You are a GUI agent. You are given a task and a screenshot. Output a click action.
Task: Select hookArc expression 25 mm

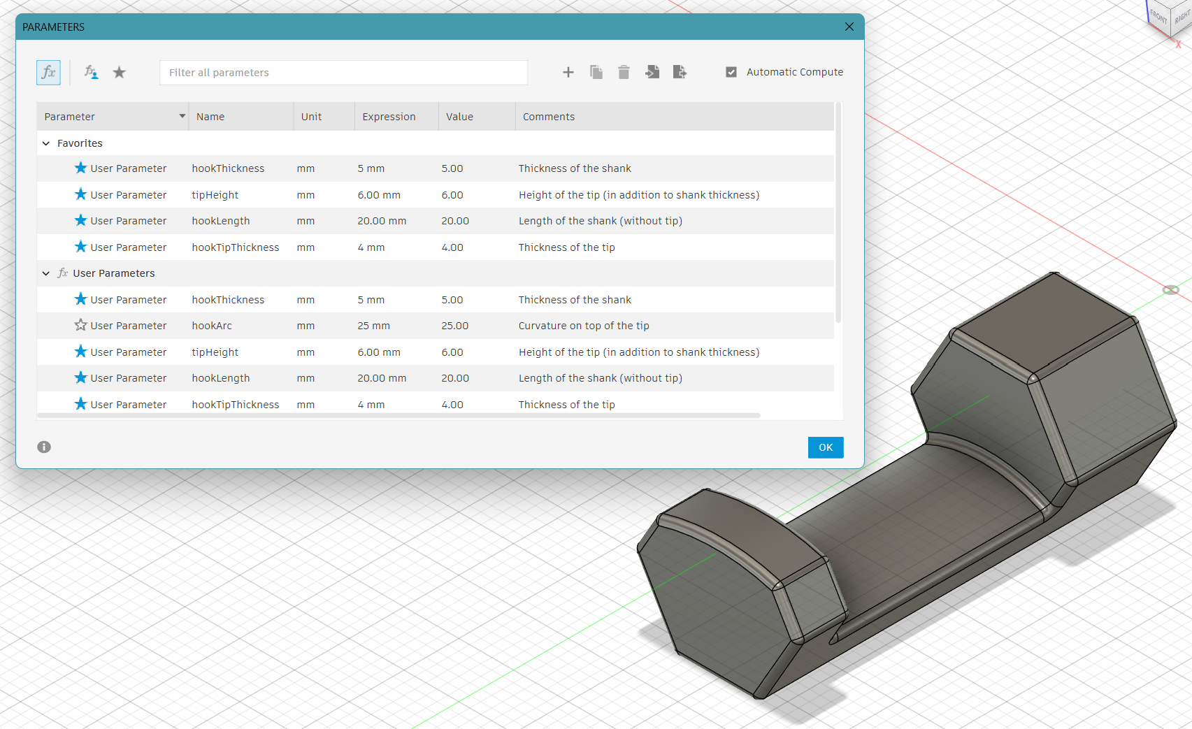tap(374, 326)
